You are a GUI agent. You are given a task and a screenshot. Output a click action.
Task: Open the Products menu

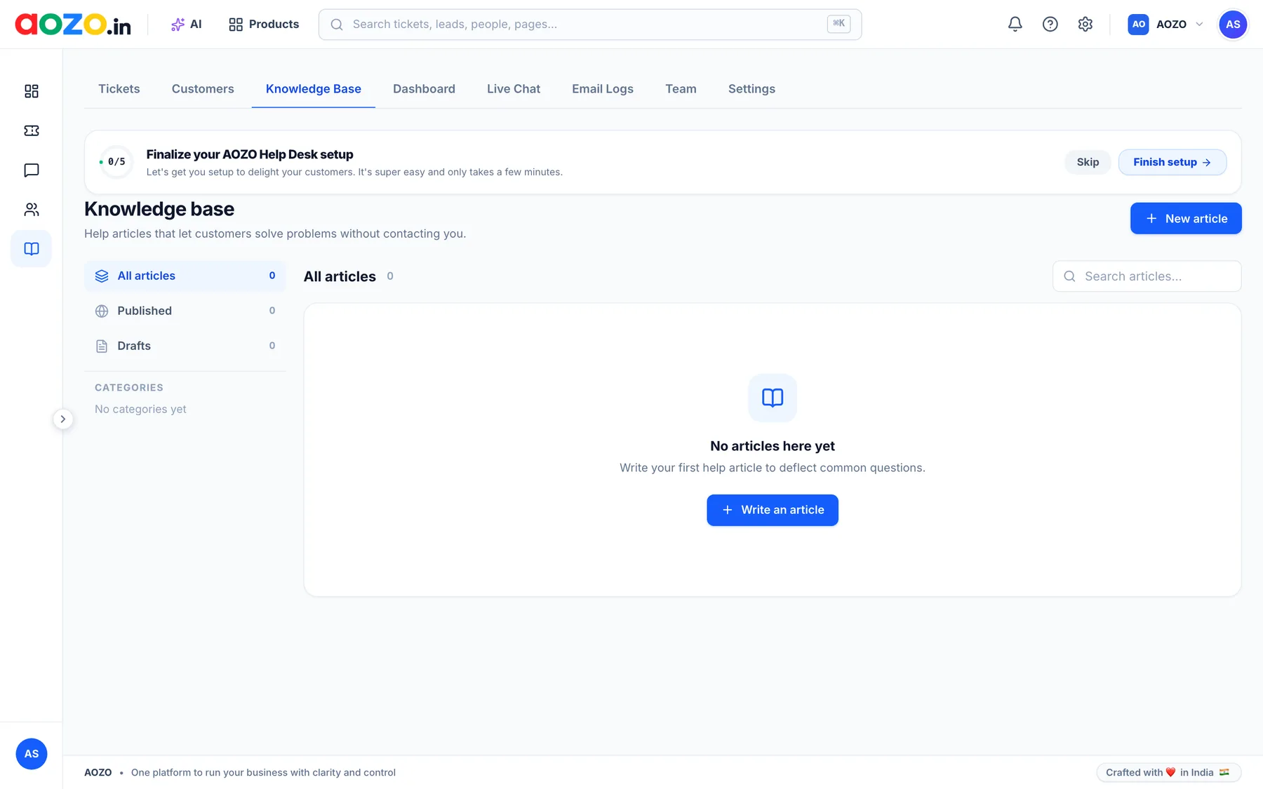[264, 25]
